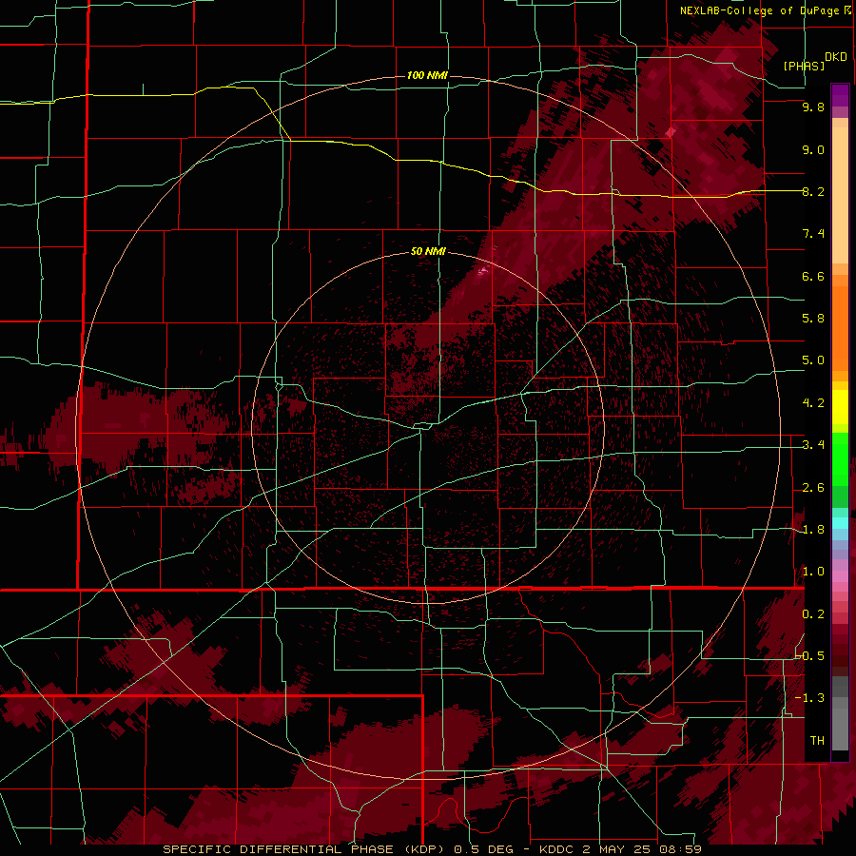
Task: Pick the peach band of the color bar
Action: pos(840,191)
